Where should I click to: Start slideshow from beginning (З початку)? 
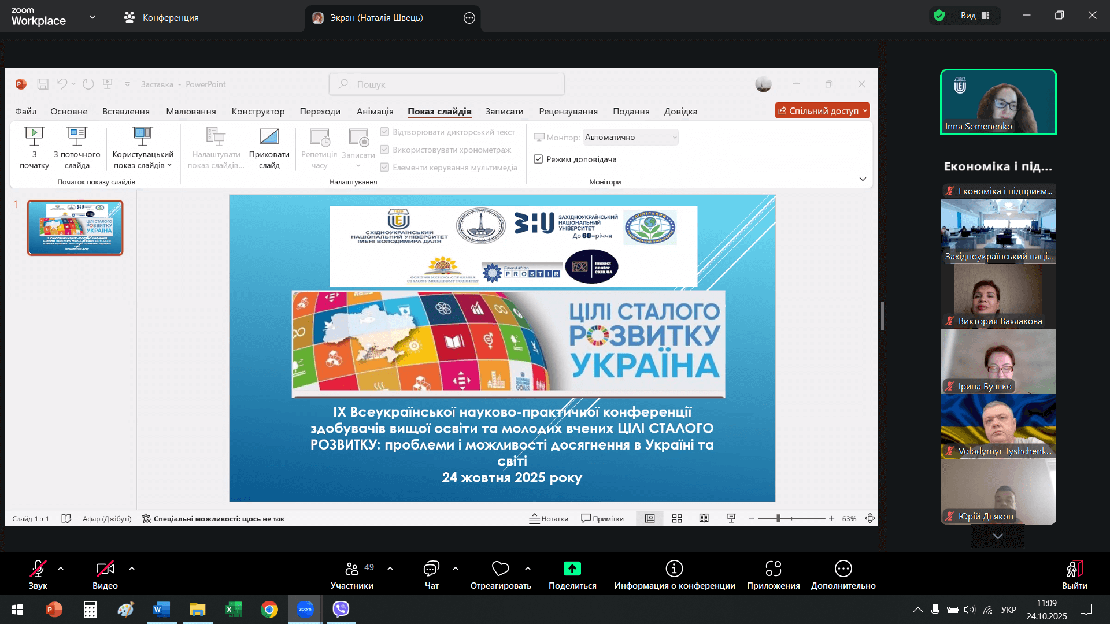[x=34, y=148]
